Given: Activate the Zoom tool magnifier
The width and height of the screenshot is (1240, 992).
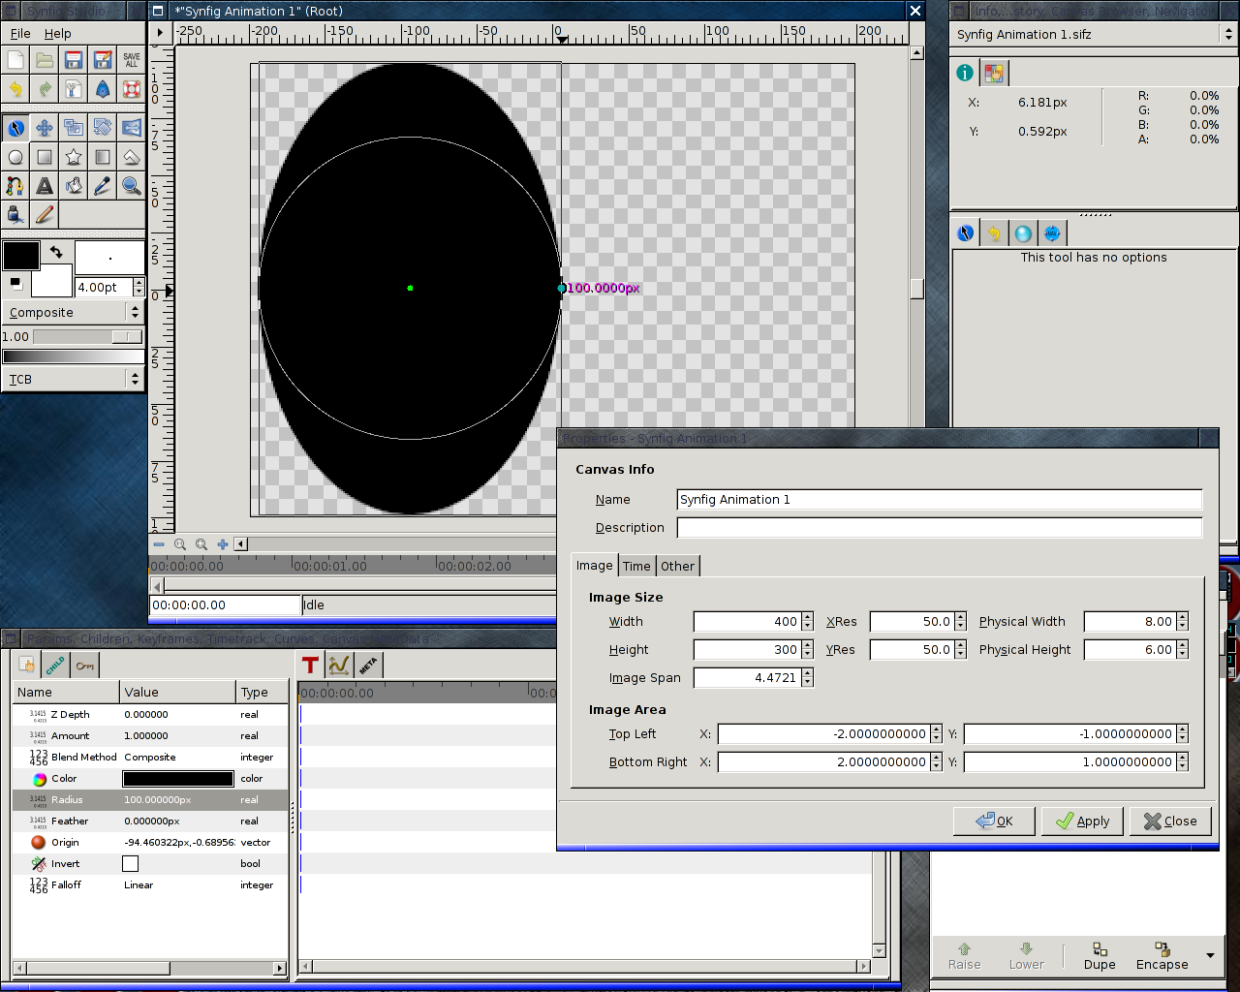Looking at the screenshot, I should (x=132, y=186).
